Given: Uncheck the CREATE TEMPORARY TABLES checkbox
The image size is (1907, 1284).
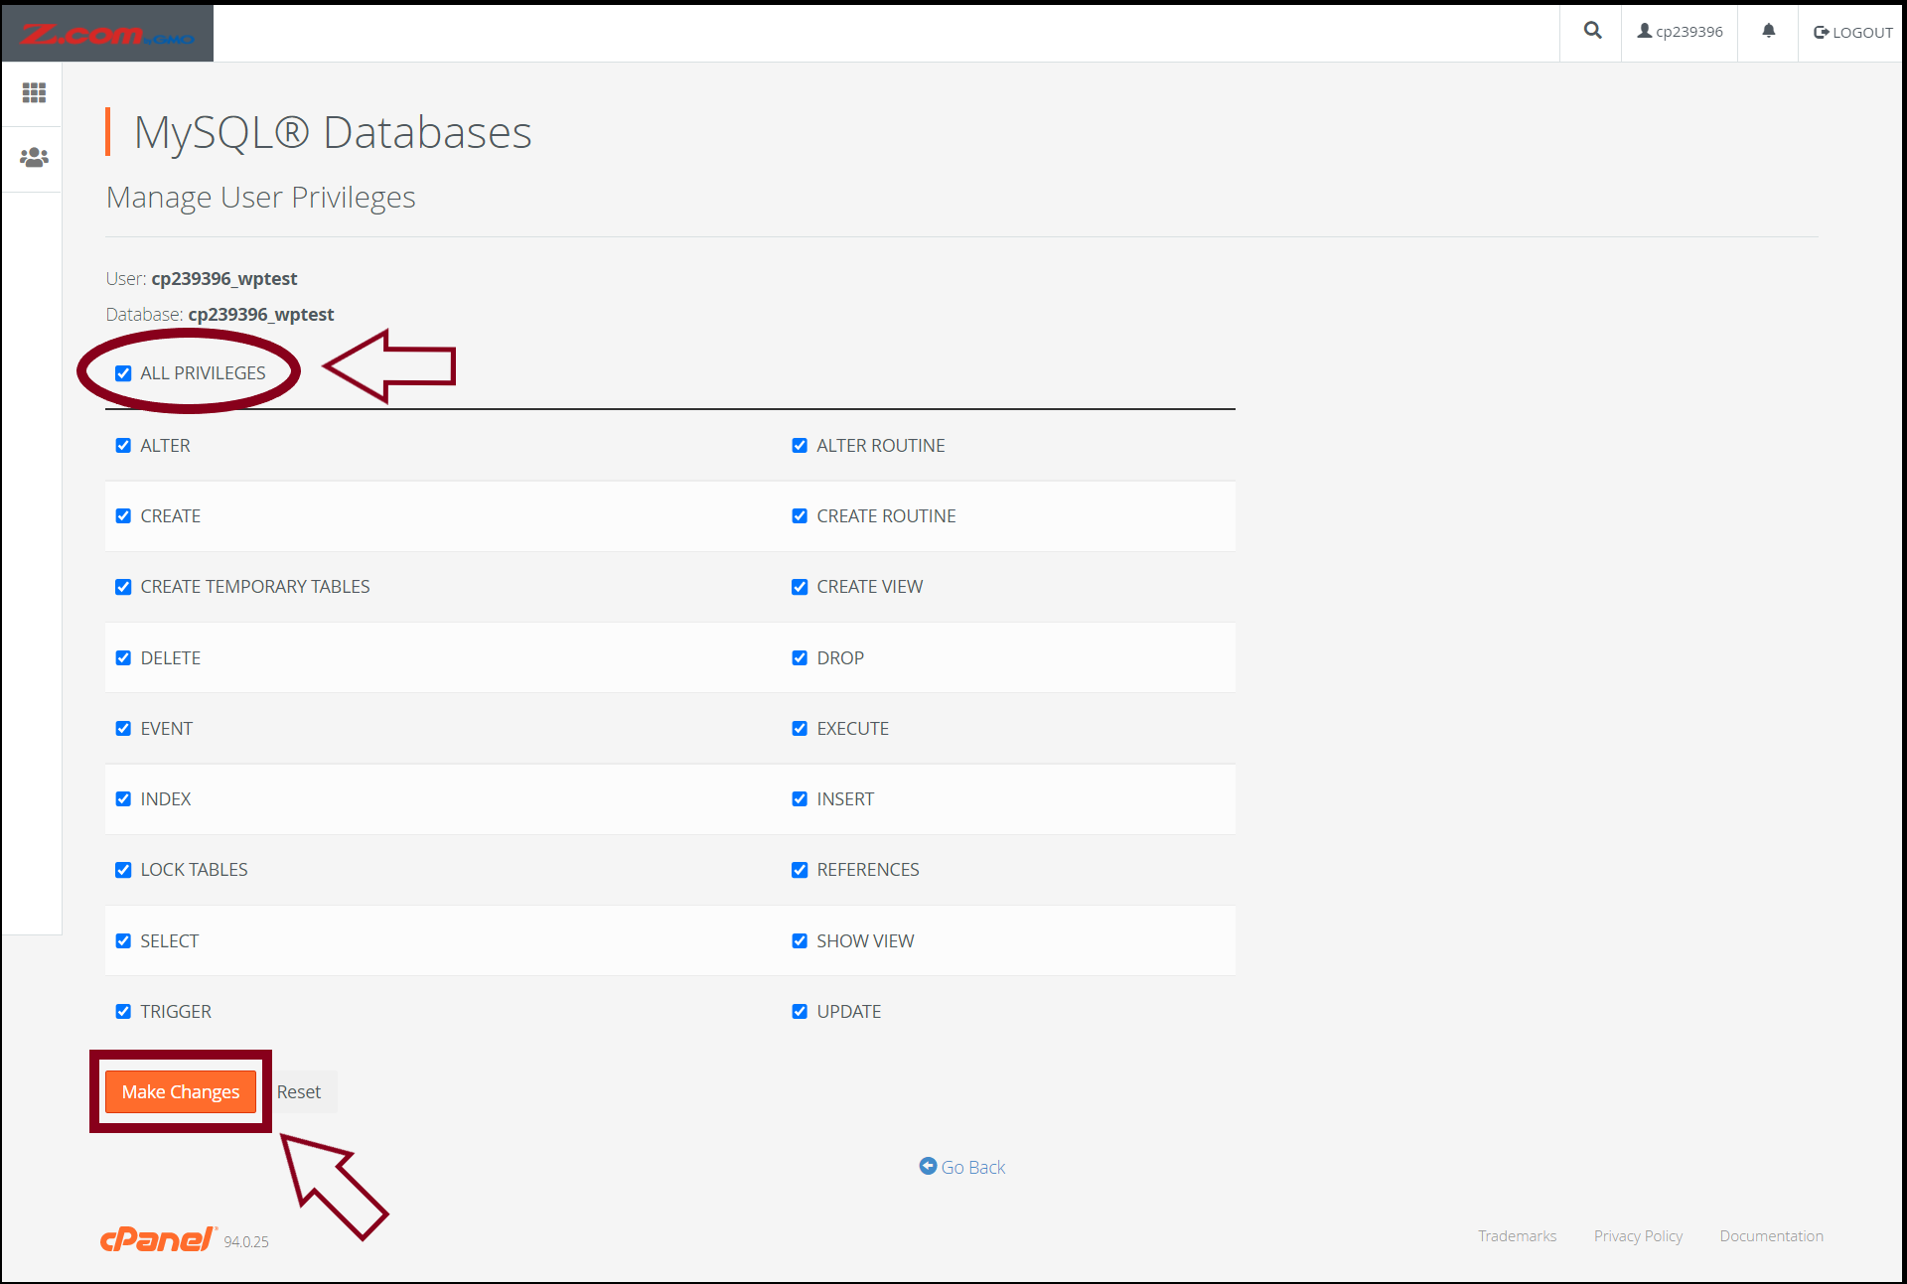Looking at the screenshot, I should coord(123,587).
